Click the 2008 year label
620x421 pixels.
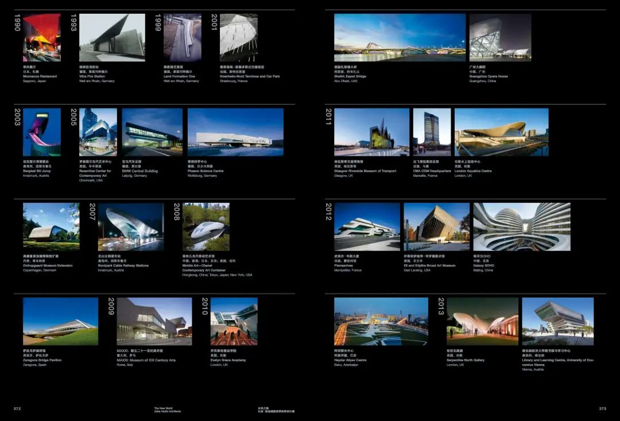[177, 212]
